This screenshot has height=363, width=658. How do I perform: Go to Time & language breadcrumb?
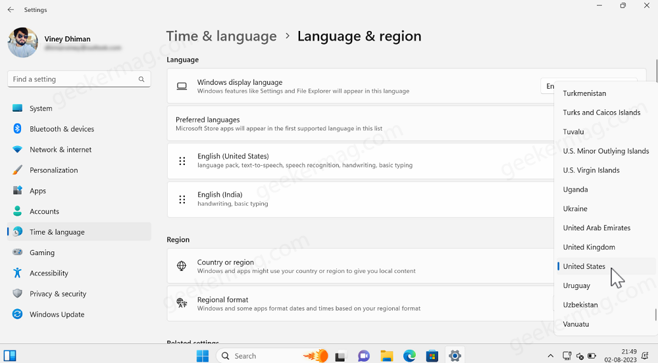click(x=221, y=36)
